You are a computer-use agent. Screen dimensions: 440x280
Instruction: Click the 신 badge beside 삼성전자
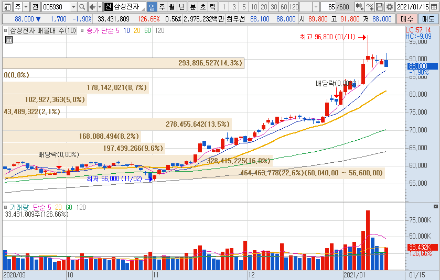point(109,7)
